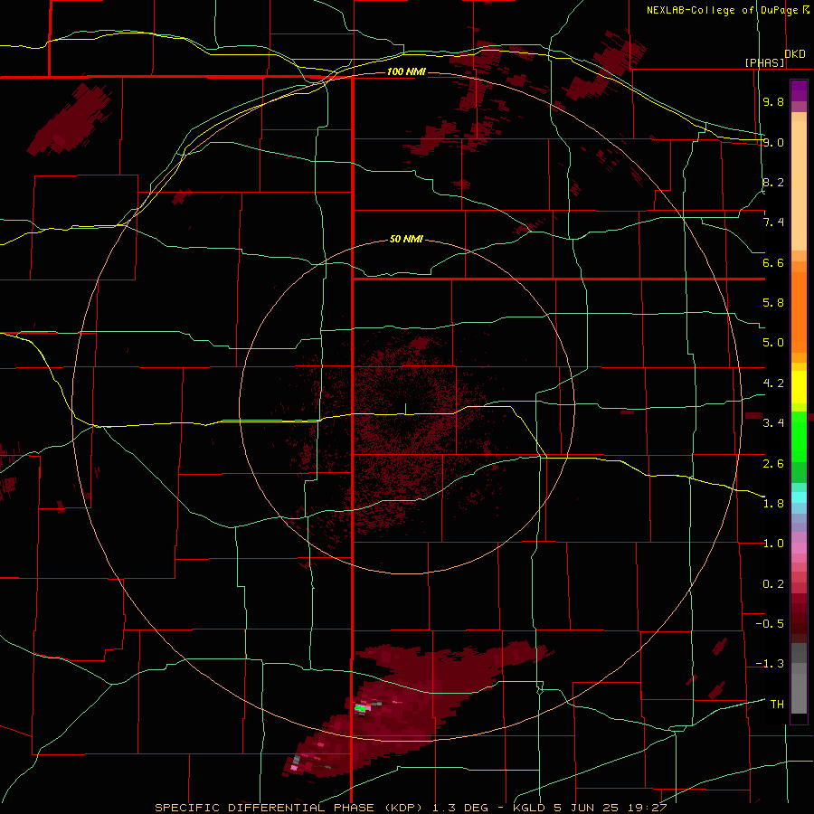This screenshot has width=814, height=814.
Task: Click the 5.8 value on the color scale
Action: (x=773, y=303)
